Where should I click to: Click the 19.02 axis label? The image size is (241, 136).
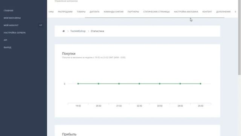[x=78, y=106]
